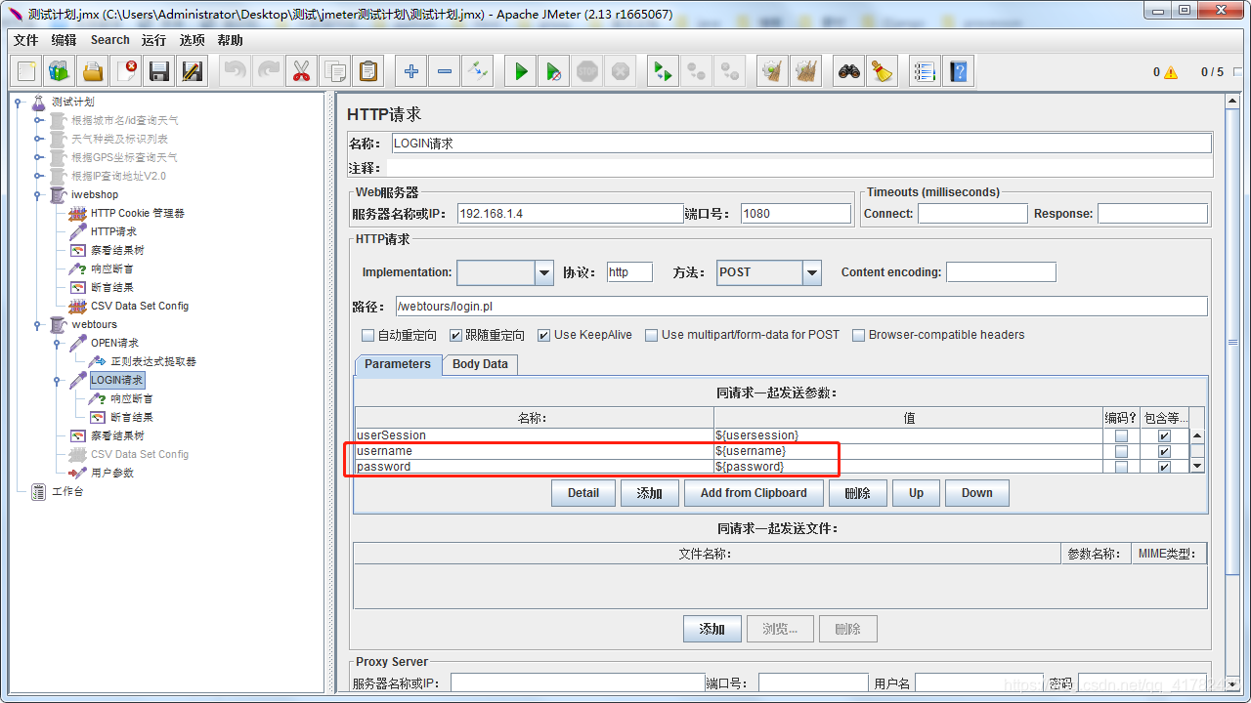Enable Browser-compatible headers checkbox
1251x703 pixels.
coord(859,335)
